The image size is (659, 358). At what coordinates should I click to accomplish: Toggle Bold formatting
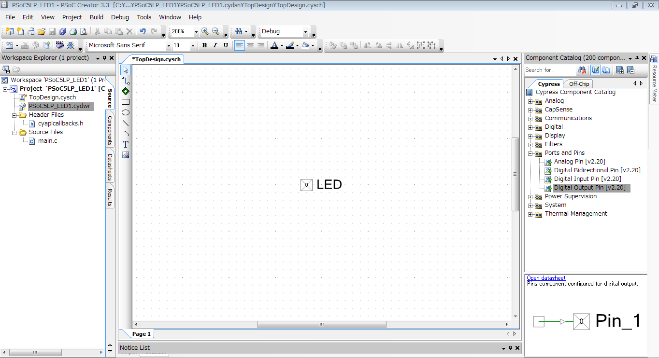[x=204, y=45]
